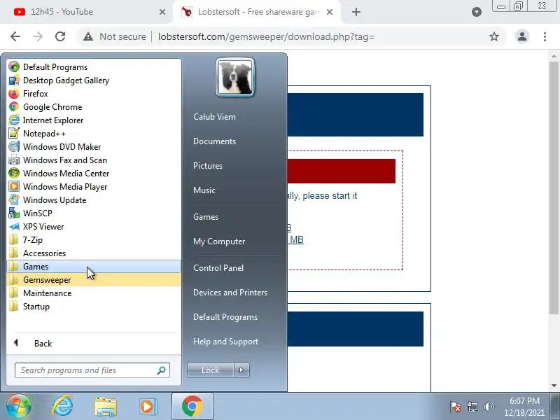Open Media Player from the taskbar
This screenshot has width=560, height=420.
[148, 407]
